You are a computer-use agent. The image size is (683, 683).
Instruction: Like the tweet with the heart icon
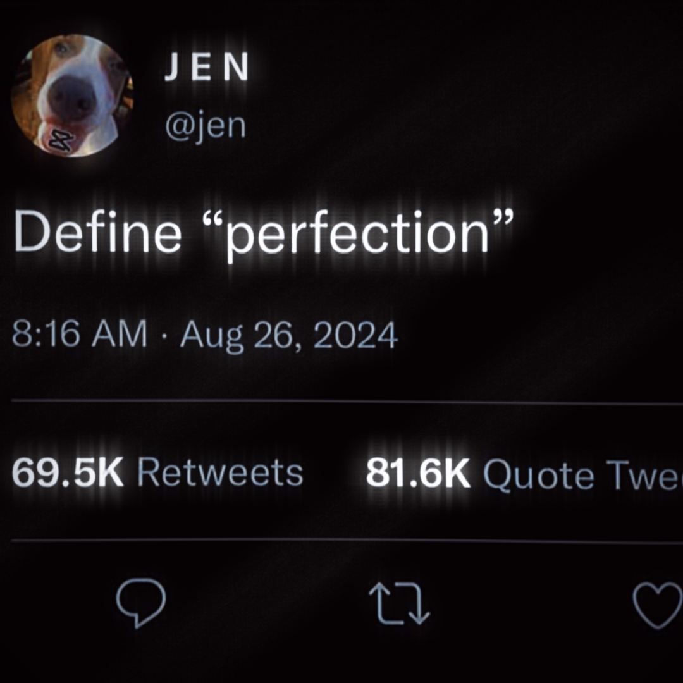tap(658, 604)
